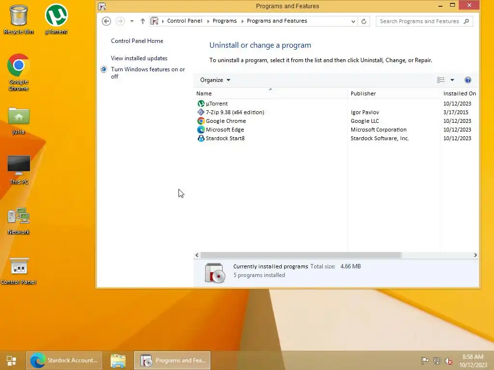Image resolution: width=494 pixels, height=370 pixels.
Task: Click the Google LLC publisher cell
Action: 365,121
